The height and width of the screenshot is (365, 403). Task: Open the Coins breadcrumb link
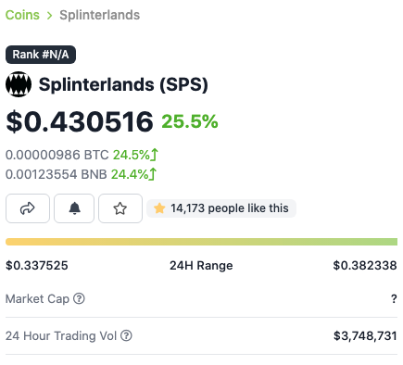22,15
